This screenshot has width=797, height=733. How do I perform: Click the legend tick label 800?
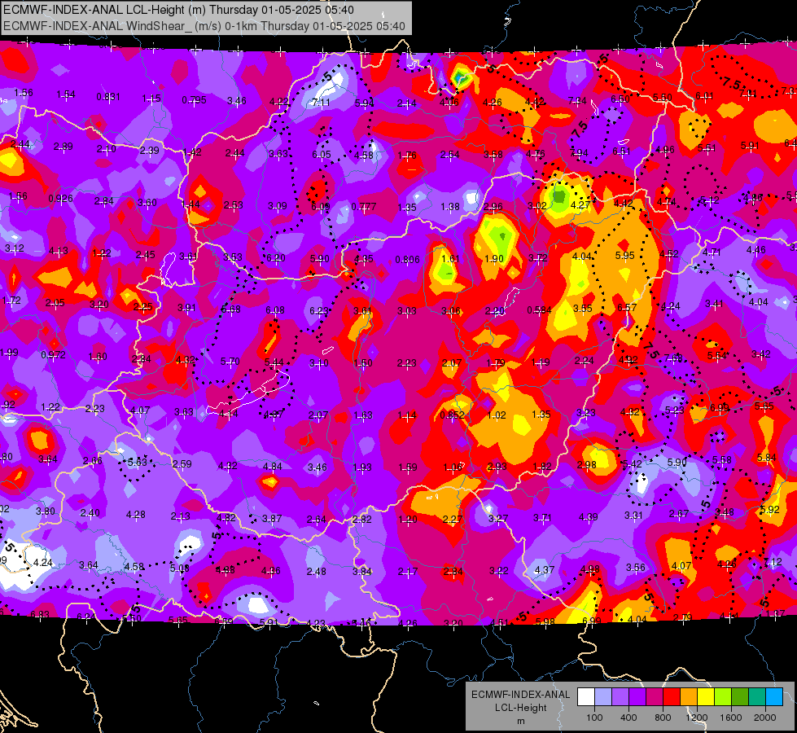pyautogui.click(x=663, y=718)
